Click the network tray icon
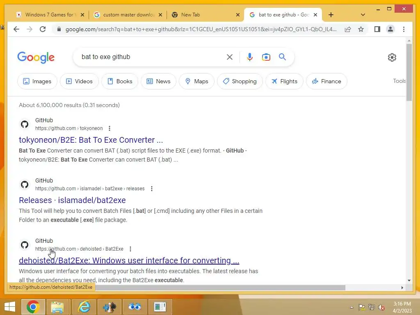420x315 pixels. (x=372, y=307)
